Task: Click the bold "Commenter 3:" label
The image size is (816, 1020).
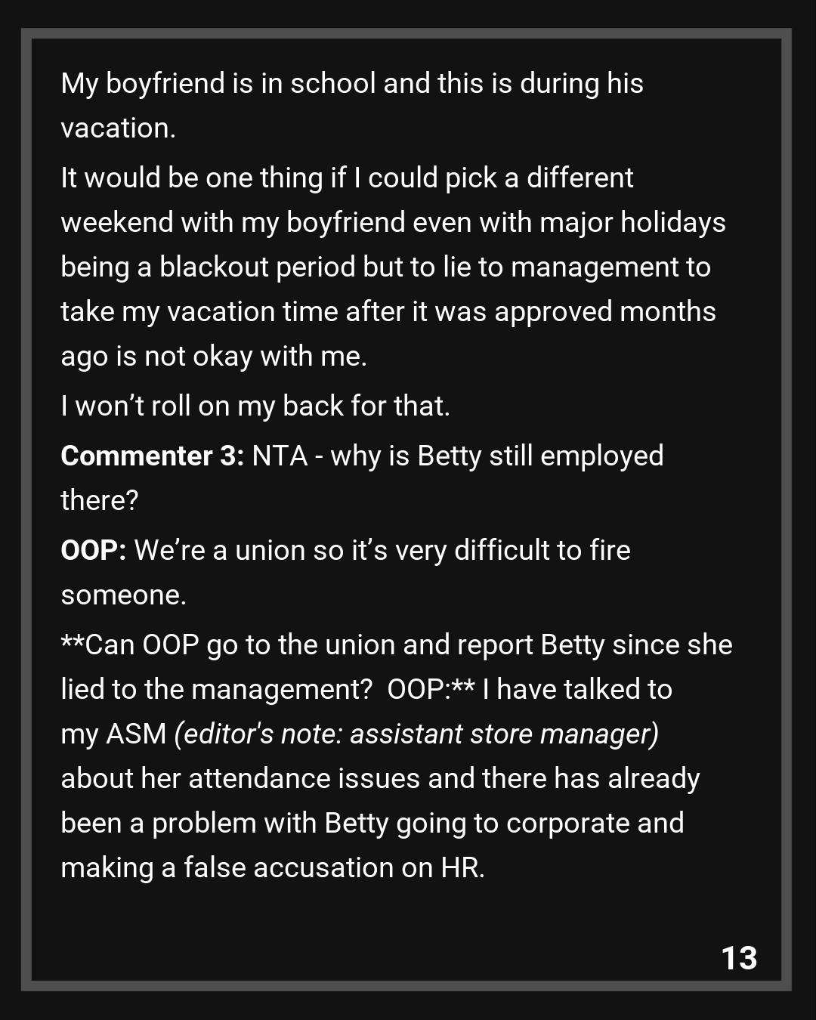Action: tap(152, 456)
